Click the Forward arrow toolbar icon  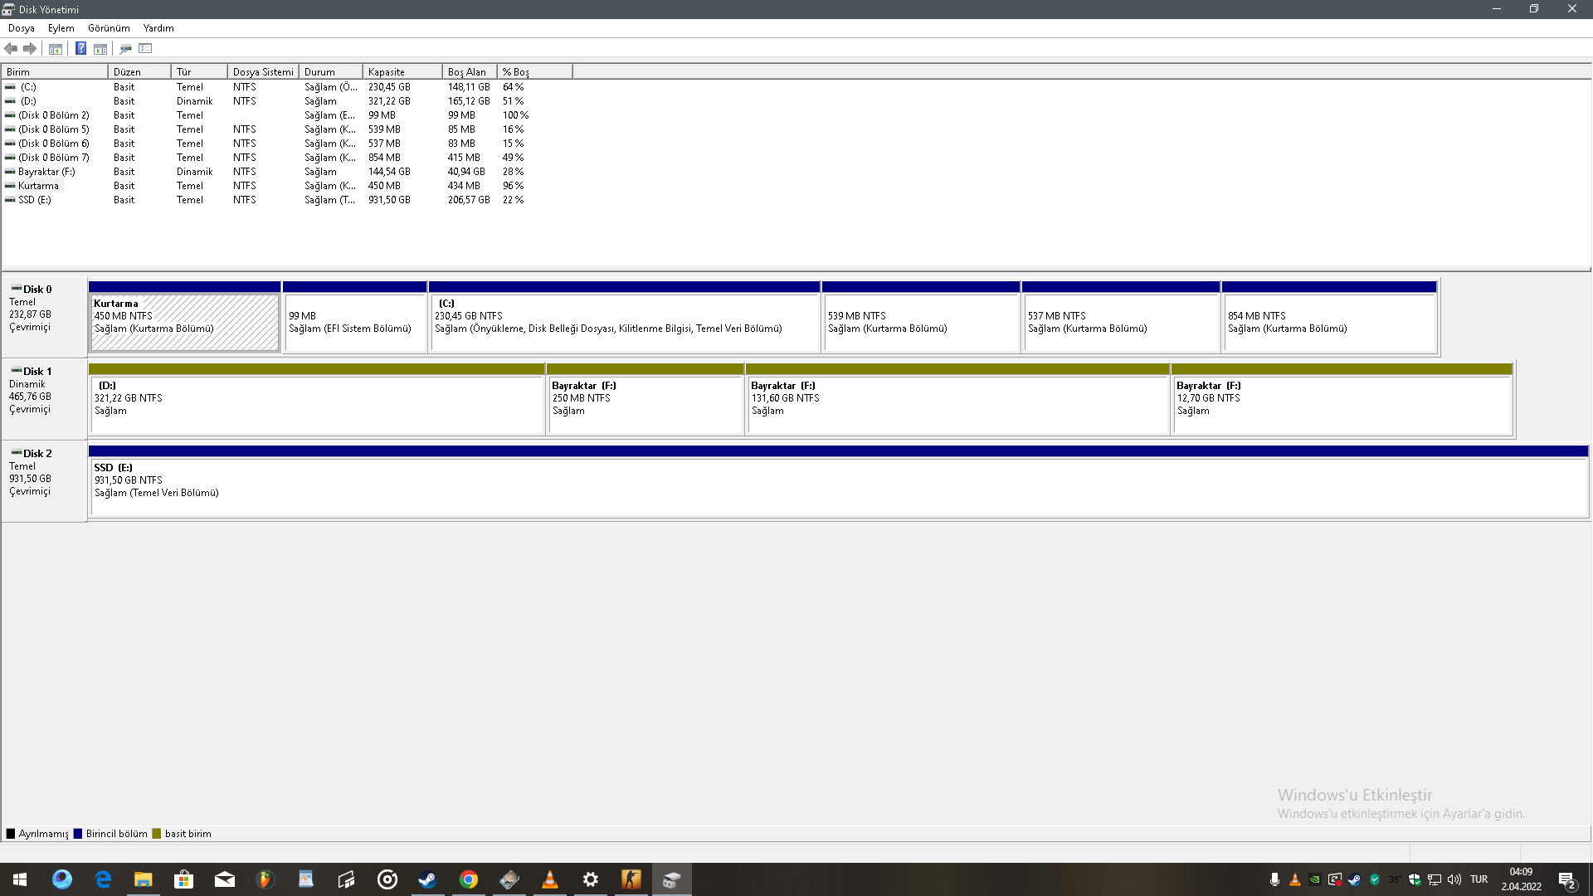tap(30, 49)
